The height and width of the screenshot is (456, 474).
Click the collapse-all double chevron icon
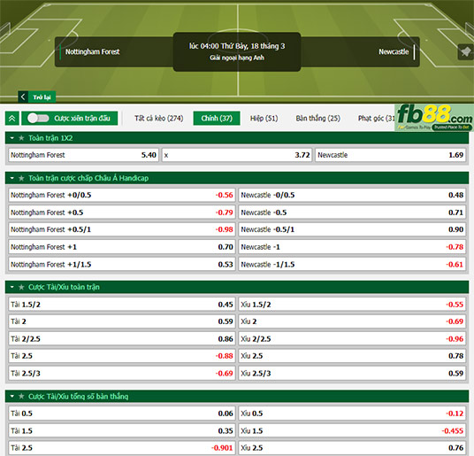coord(12,119)
